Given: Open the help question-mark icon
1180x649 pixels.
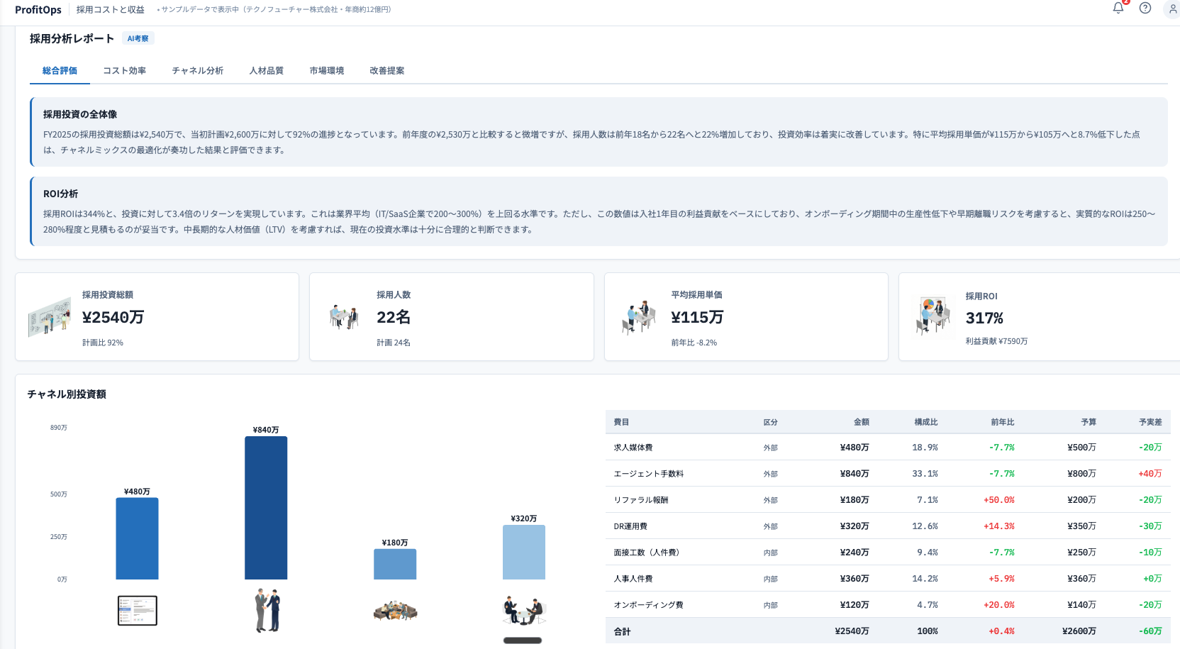Looking at the screenshot, I should click(x=1144, y=10).
